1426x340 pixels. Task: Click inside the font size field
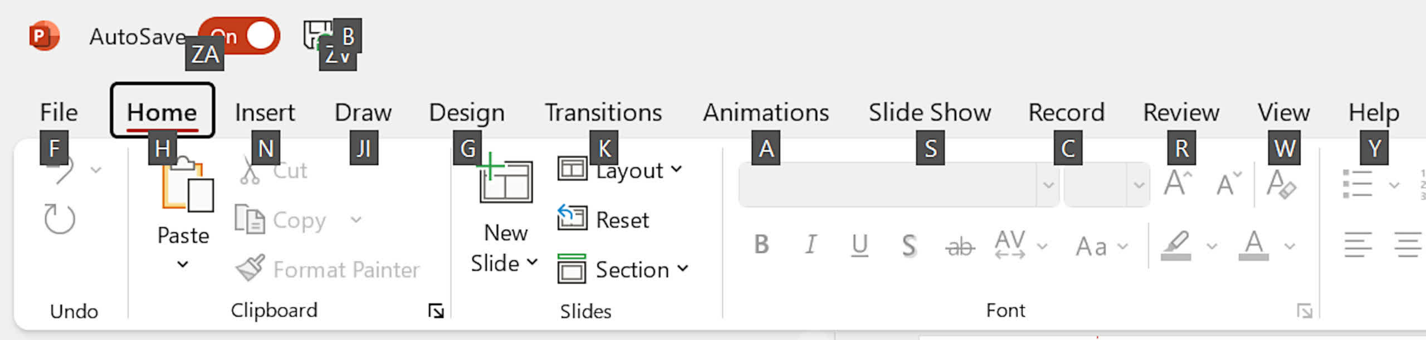[1095, 185]
